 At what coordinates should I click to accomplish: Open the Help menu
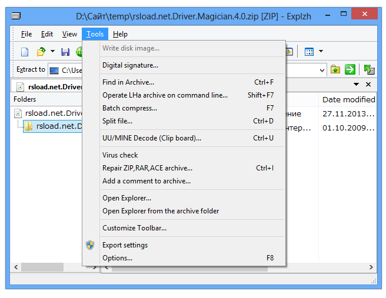click(x=120, y=34)
